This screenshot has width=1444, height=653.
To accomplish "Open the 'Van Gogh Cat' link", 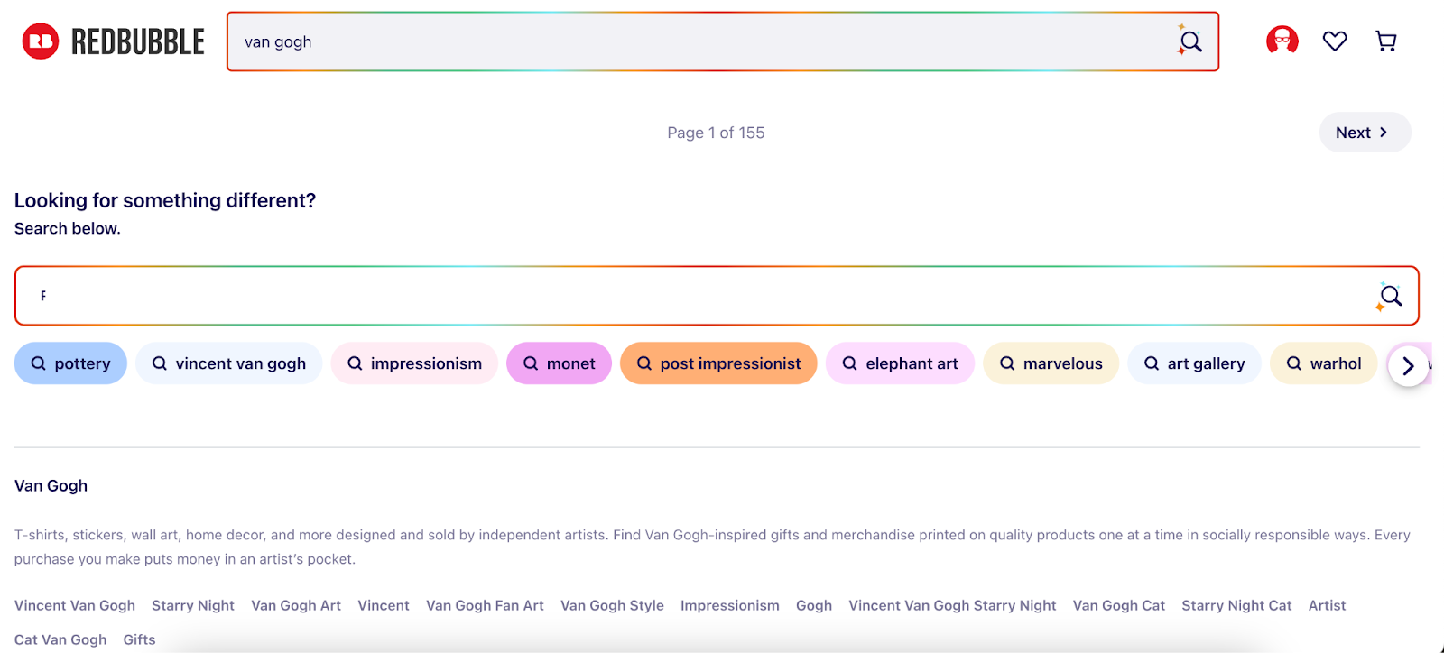I will click(1119, 605).
